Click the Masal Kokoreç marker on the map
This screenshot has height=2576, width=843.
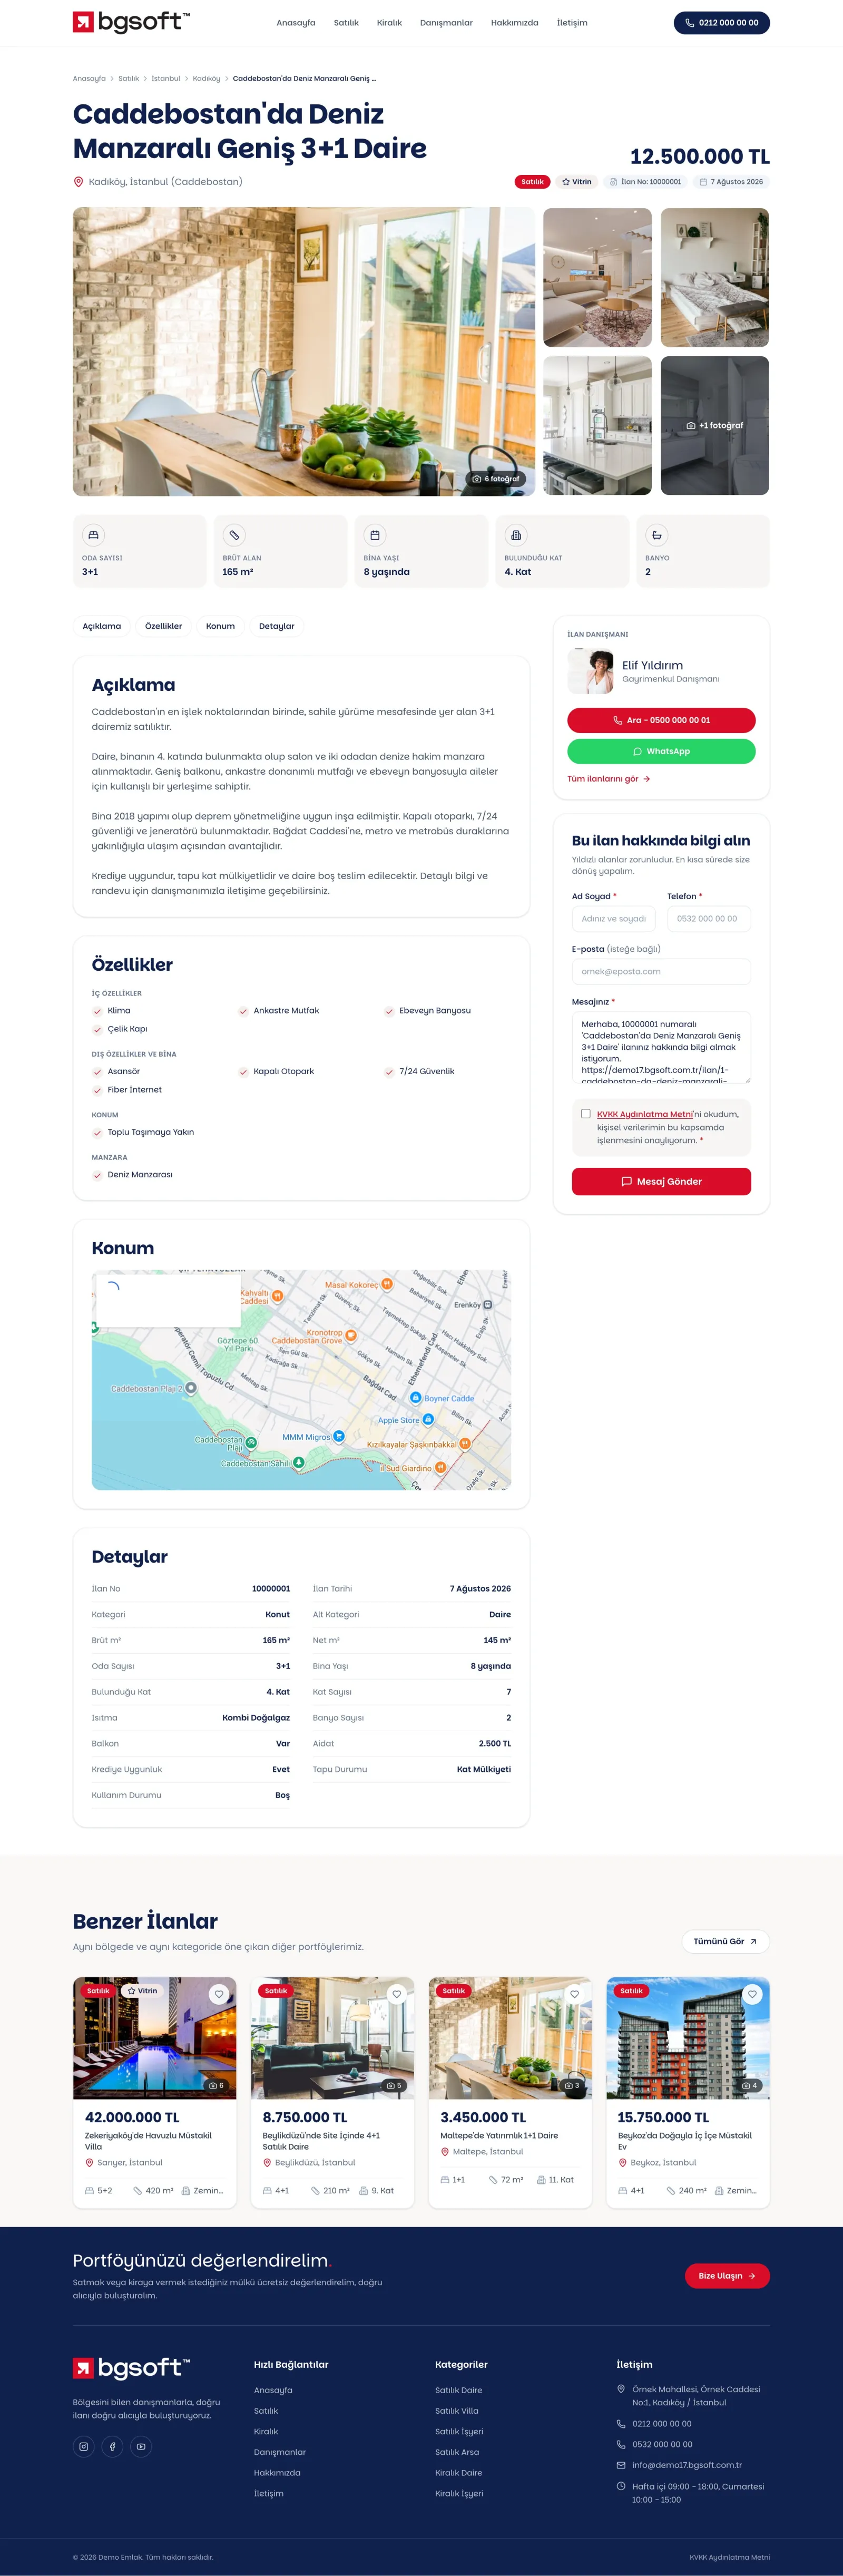click(x=387, y=1284)
